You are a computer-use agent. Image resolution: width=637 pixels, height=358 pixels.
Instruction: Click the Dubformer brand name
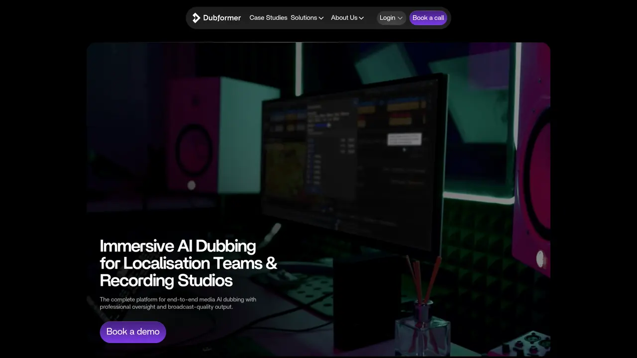pos(222,18)
